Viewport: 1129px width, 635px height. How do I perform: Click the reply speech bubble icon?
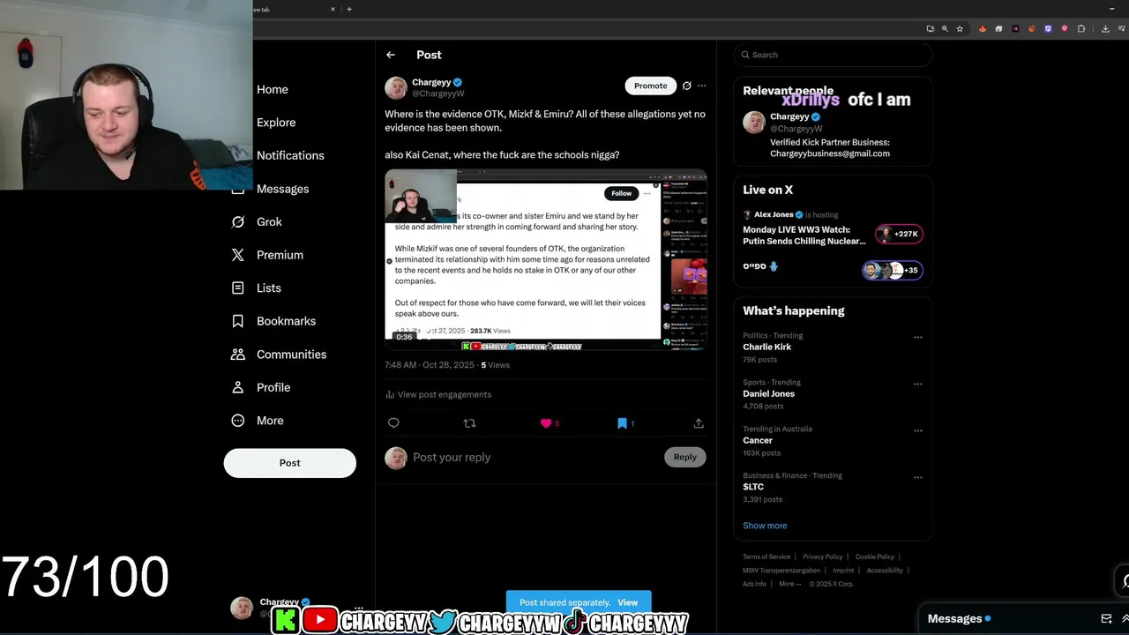(x=393, y=423)
